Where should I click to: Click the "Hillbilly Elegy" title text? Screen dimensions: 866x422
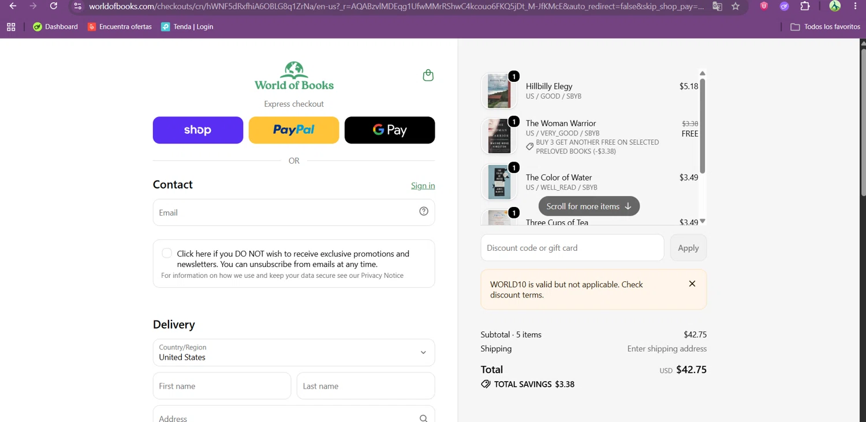pos(549,86)
